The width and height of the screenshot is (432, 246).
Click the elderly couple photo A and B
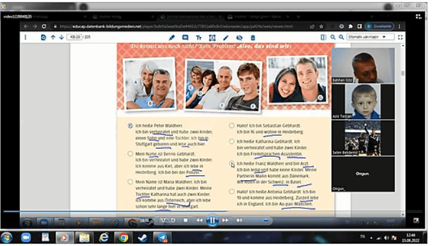(150, 83)
